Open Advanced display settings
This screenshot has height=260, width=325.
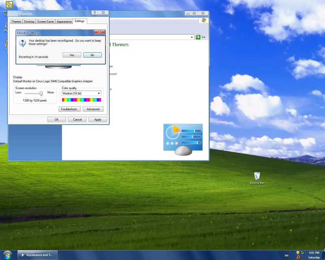click(x=93, y=109)
